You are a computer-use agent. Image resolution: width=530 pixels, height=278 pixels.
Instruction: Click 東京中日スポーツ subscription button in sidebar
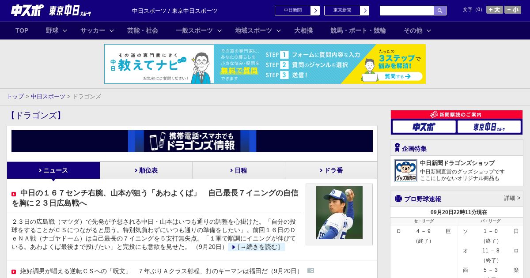(489, 127)
